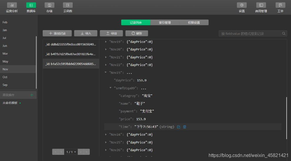Screen dimensions: 291x161
Task: Click the 刷新 refresh button
Action: pos(137,33)
